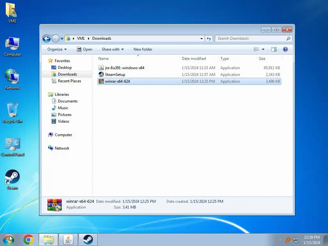Open the Videos library
The image size is (328, 246).
(x=60, y=121)
